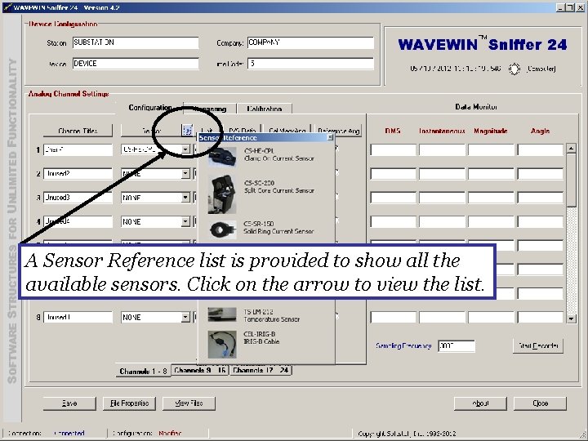Click the Sampling Frequency input field
588x441 pixels.
[x=457, y=345]
